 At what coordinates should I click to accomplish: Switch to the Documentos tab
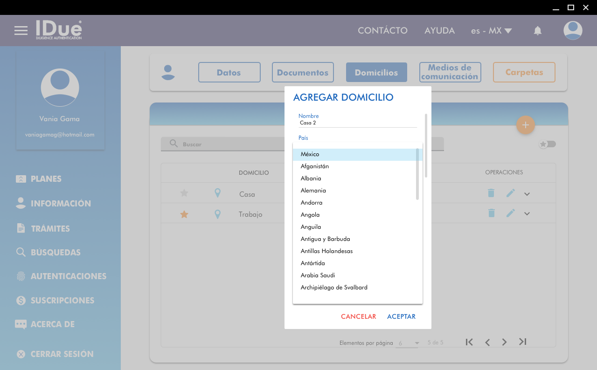tap(303, 73)
